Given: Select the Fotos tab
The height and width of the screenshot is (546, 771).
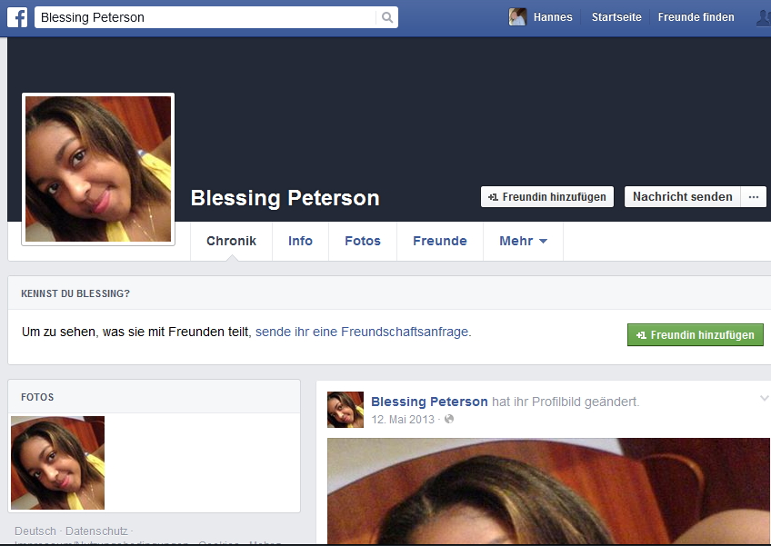Looking at the screenshot, I should point(363,241).
